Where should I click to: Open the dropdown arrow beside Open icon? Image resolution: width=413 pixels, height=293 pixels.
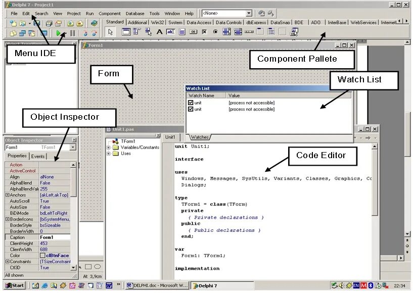point(29,23)
